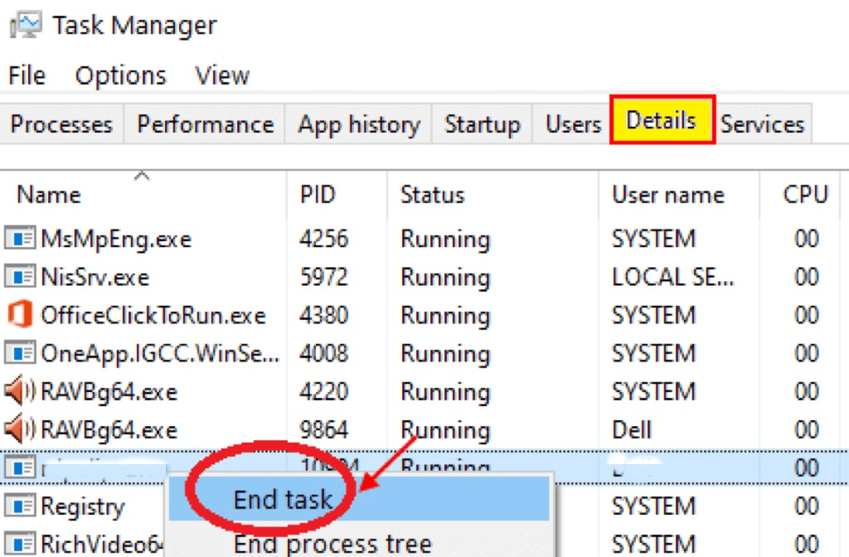Open the Options menu
Viewport: 849px width, 557px height.
[121, 75]
